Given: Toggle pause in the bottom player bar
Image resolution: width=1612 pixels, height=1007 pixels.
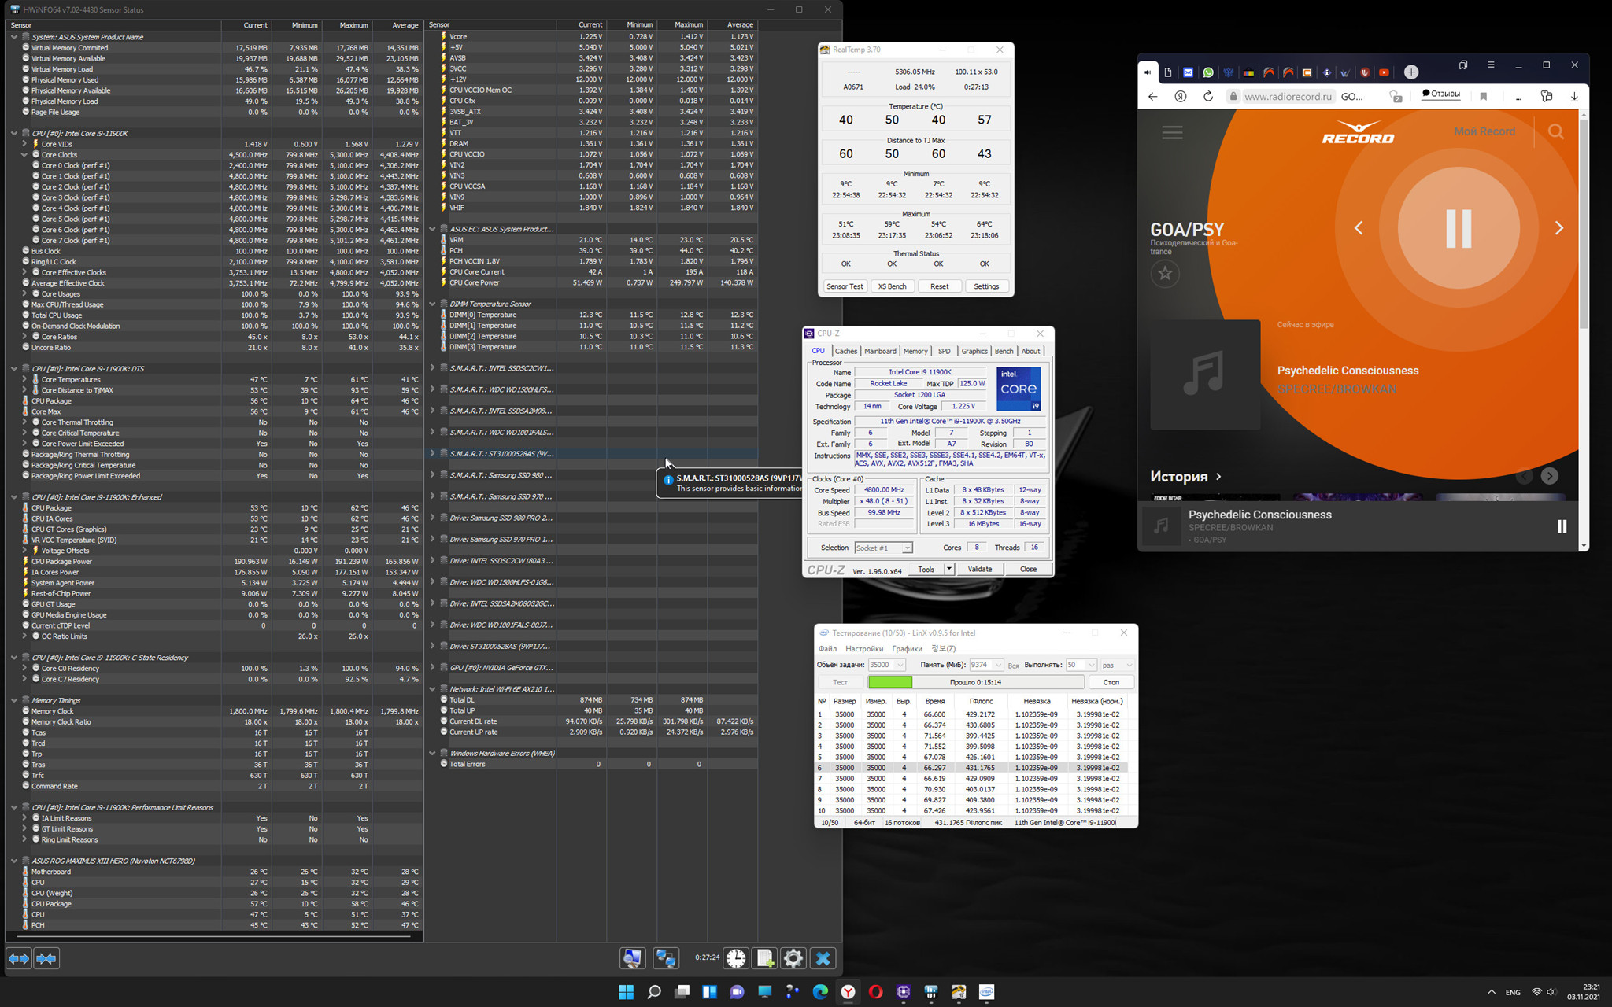Looking at the screenshot, I should (1562, 526).
